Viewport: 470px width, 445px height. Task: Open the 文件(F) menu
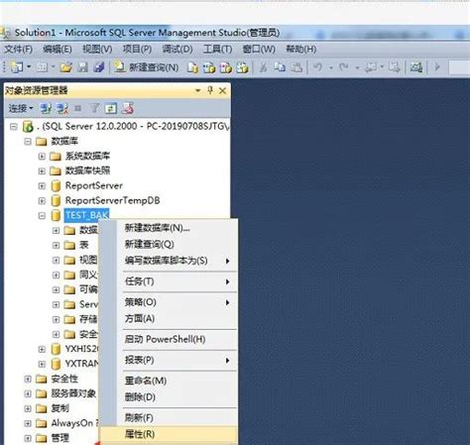(x=18, y=50)
